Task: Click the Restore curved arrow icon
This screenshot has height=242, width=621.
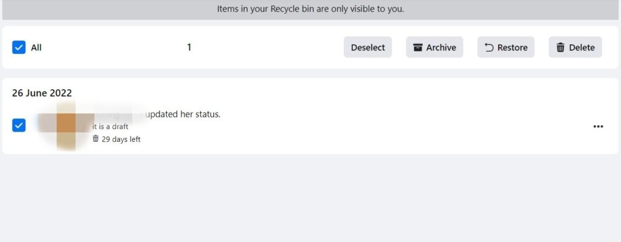Action: click(x=489, y=47)
